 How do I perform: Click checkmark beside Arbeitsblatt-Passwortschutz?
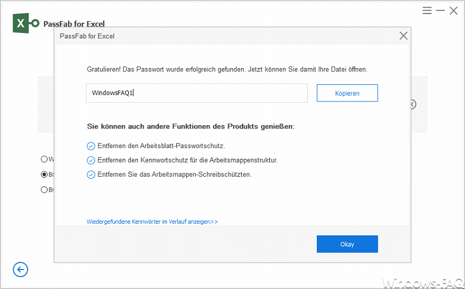[x=91, y=146]
